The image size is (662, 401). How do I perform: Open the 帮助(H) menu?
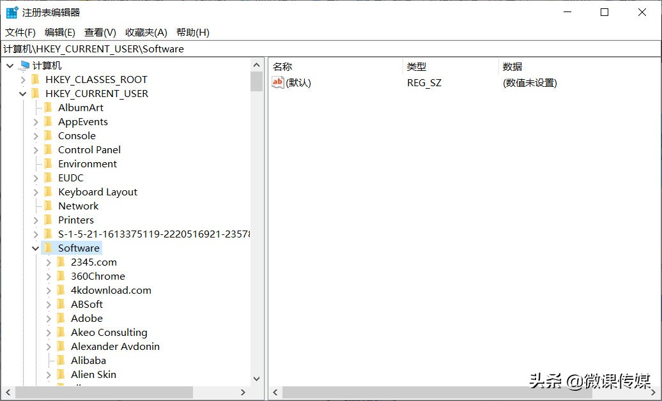192,32
